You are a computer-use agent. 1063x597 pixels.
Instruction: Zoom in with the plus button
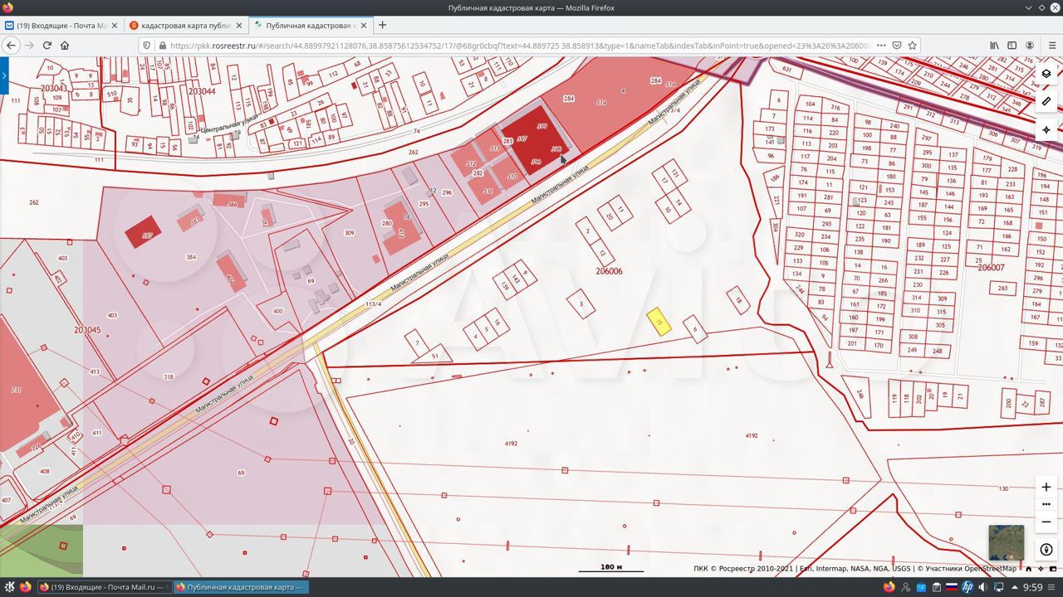pyautogui.click(x=1046, y=487)
